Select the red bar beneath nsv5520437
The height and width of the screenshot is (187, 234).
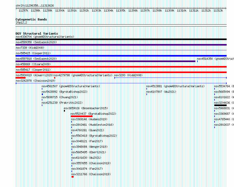(x=82, y=116)
